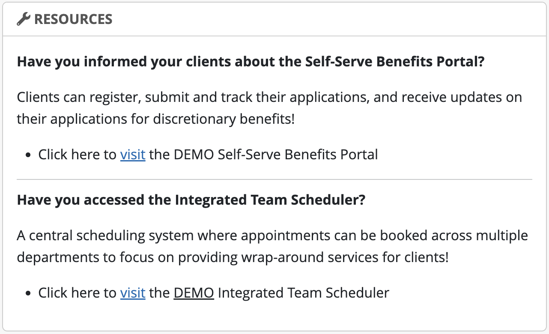This screenshot has width=549, height=334.
Task: Click the wrench icon beside Resources
Action: 24,19
